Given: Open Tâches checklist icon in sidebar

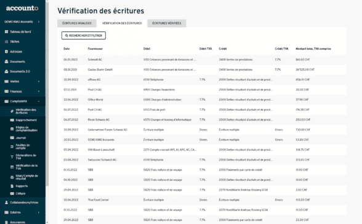Looking at the screenshot, I should [x=6, y=41].
